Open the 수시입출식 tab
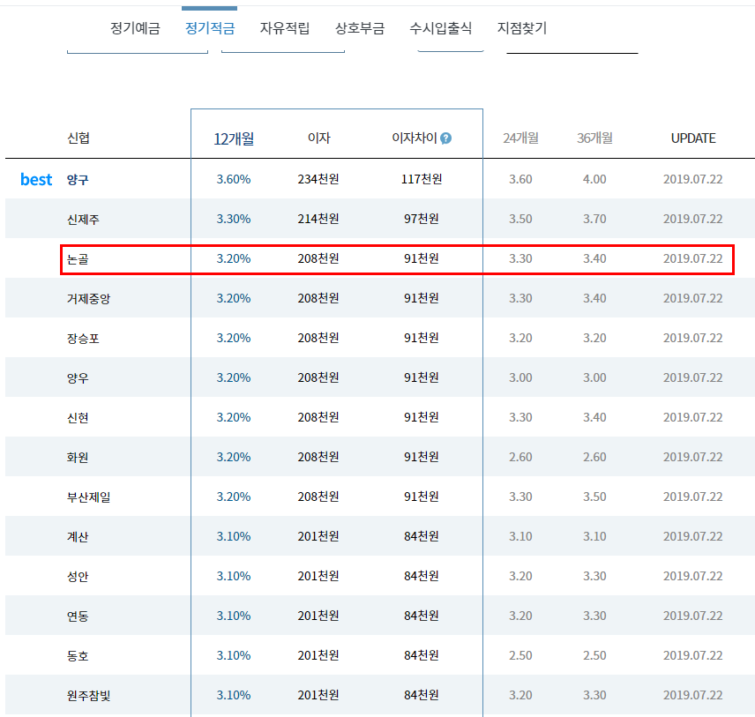The width and height of the screenshot is (755, 717). click(441, 28)
